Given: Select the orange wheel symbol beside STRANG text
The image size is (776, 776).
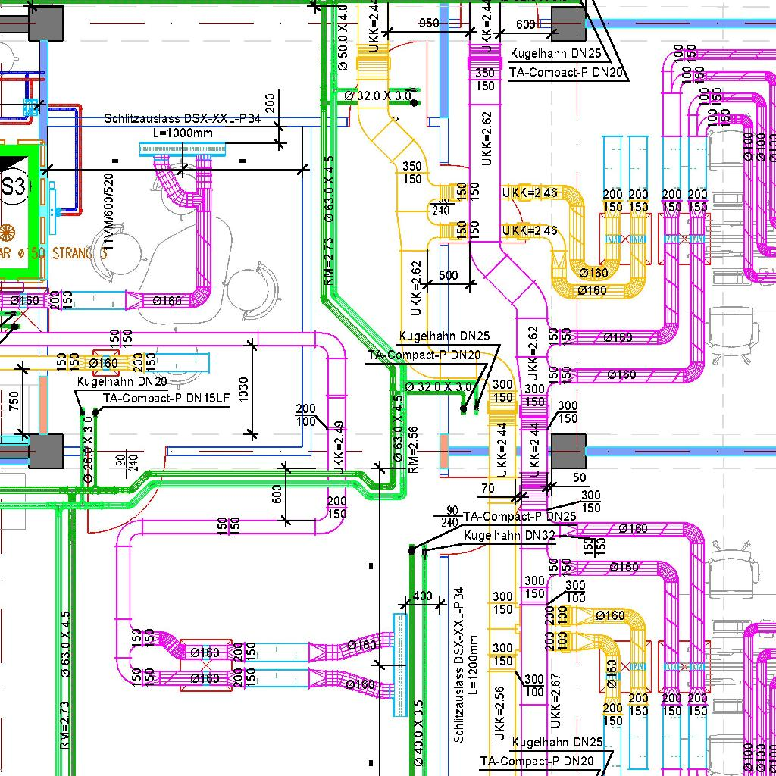Looking at the screenshot, I should point(7,232).
